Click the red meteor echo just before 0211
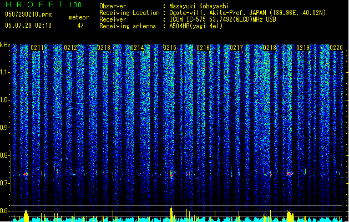The height and width of the screenshot is (222, 349). pos(26,174)
